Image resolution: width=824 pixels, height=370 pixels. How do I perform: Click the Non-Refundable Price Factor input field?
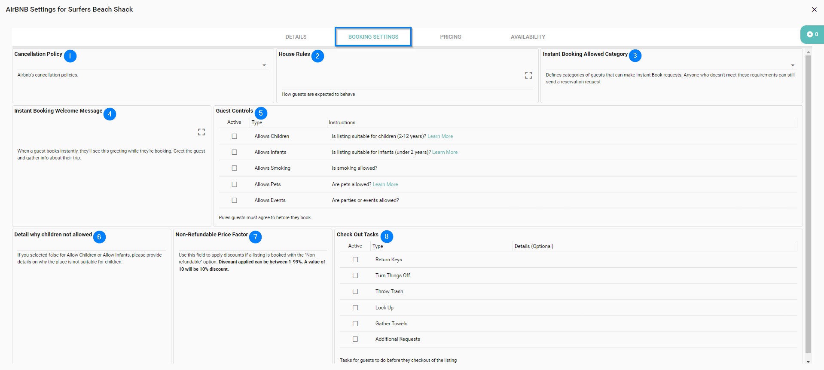(x=252, y=246)
